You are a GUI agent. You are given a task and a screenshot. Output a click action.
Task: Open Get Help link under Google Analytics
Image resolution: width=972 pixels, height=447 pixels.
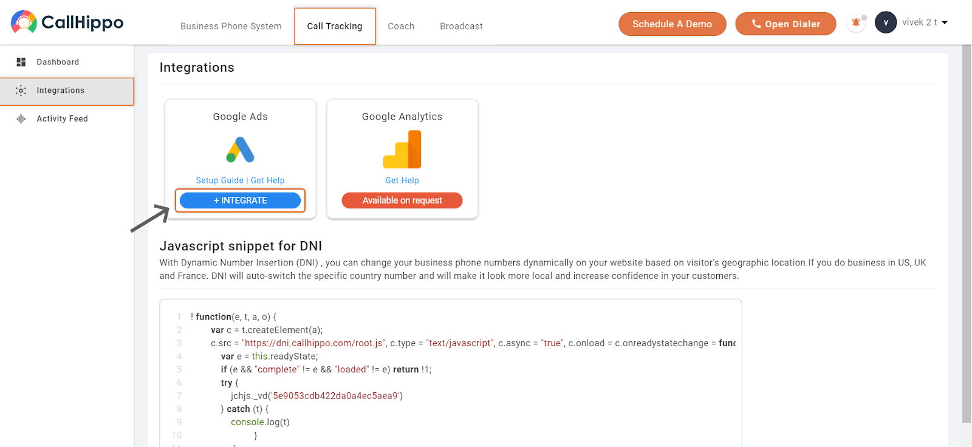click(x=402, y=180)
